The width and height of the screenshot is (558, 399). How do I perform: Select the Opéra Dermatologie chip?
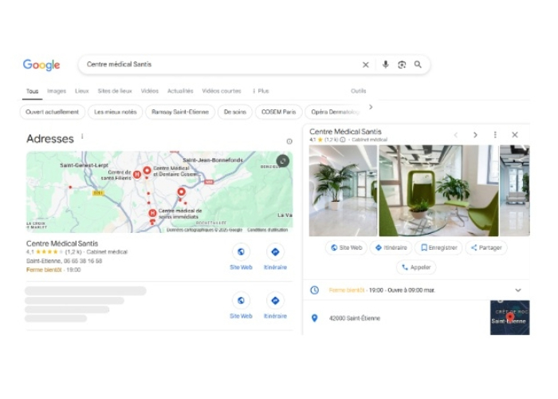click(335, 112)
